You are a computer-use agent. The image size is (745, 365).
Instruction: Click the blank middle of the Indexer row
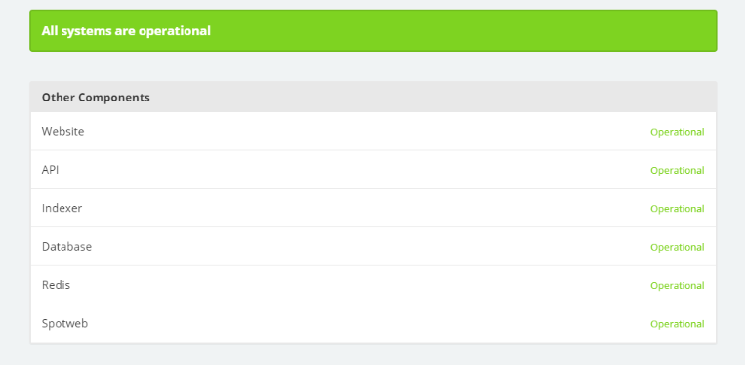[366, 209]
